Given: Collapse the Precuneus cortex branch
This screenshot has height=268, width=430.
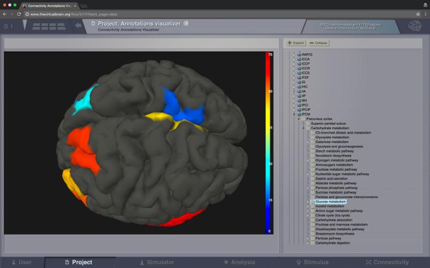Looking at the screenshot, I should coord(299,119).
